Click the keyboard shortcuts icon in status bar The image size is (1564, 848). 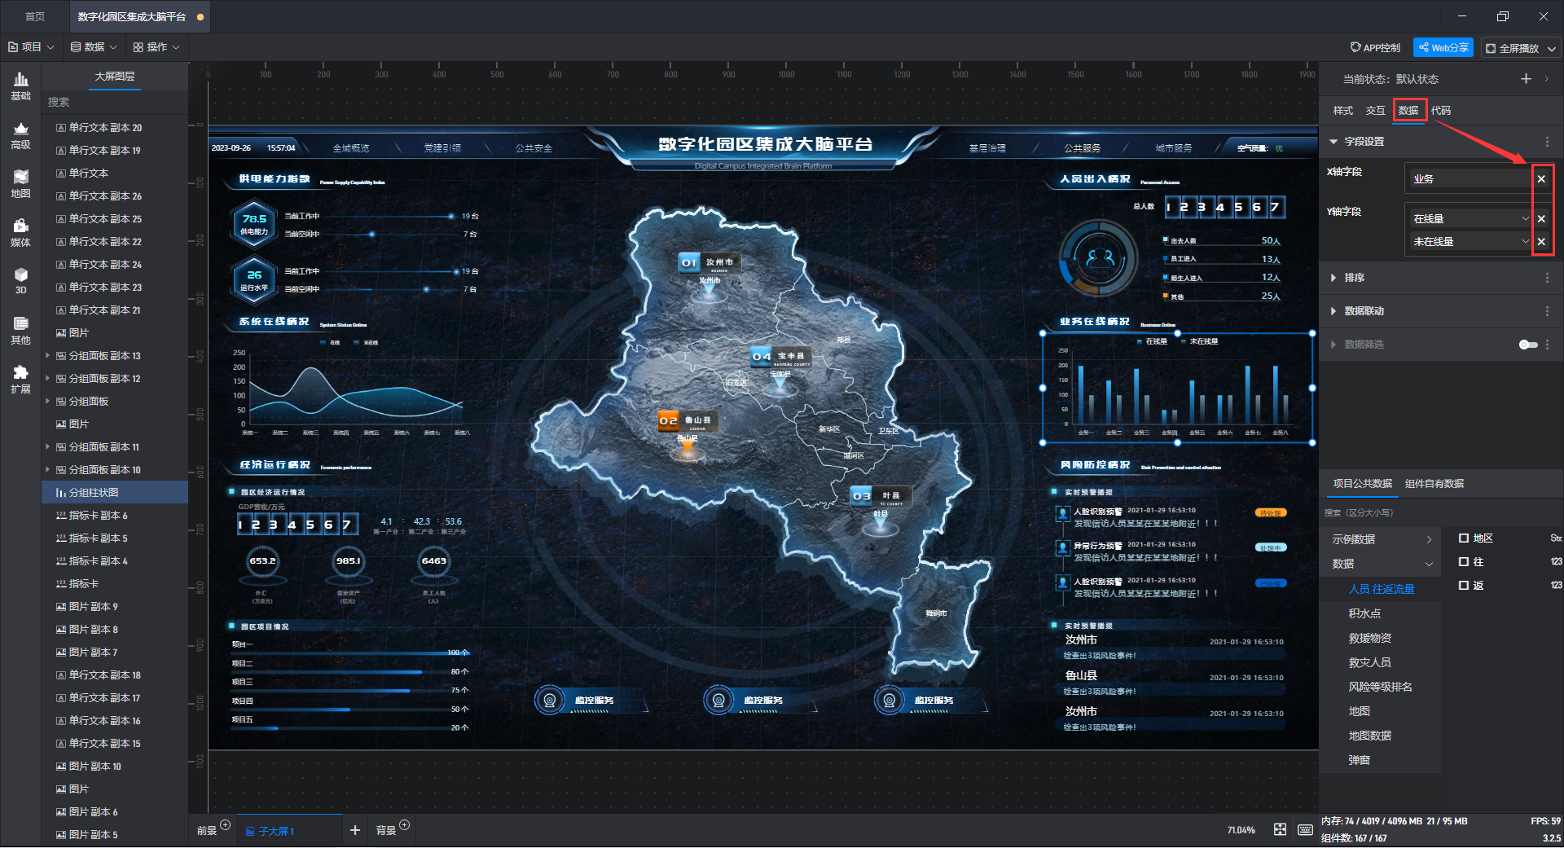tap(1305, 829)
